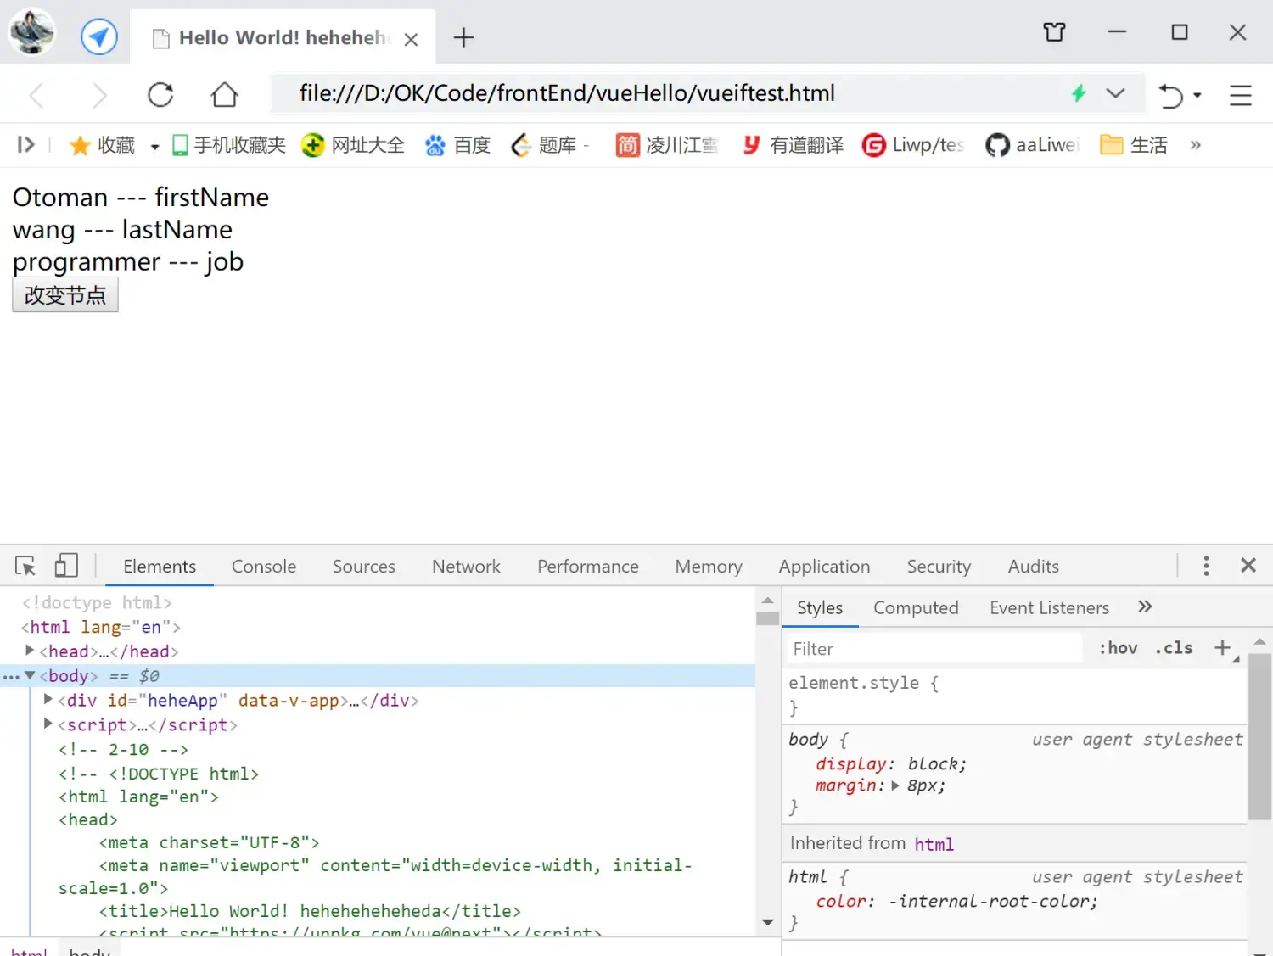Expand the 收藏 dropdown arrow
Image resolution: width=1273 pixels, height=956 pixels.
coord(154,146)
